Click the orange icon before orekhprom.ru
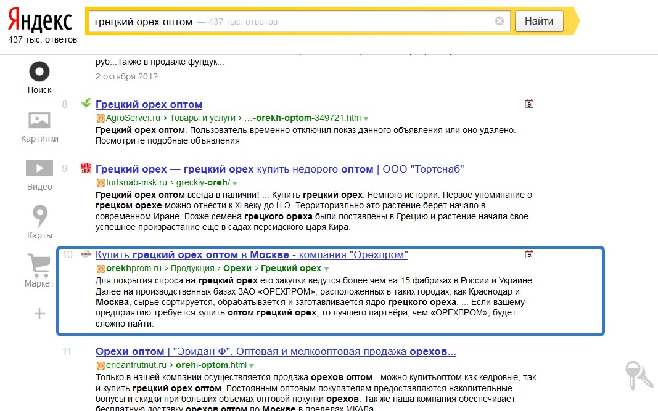The width and height of the screenshot is (658, 411). [101, 269]
